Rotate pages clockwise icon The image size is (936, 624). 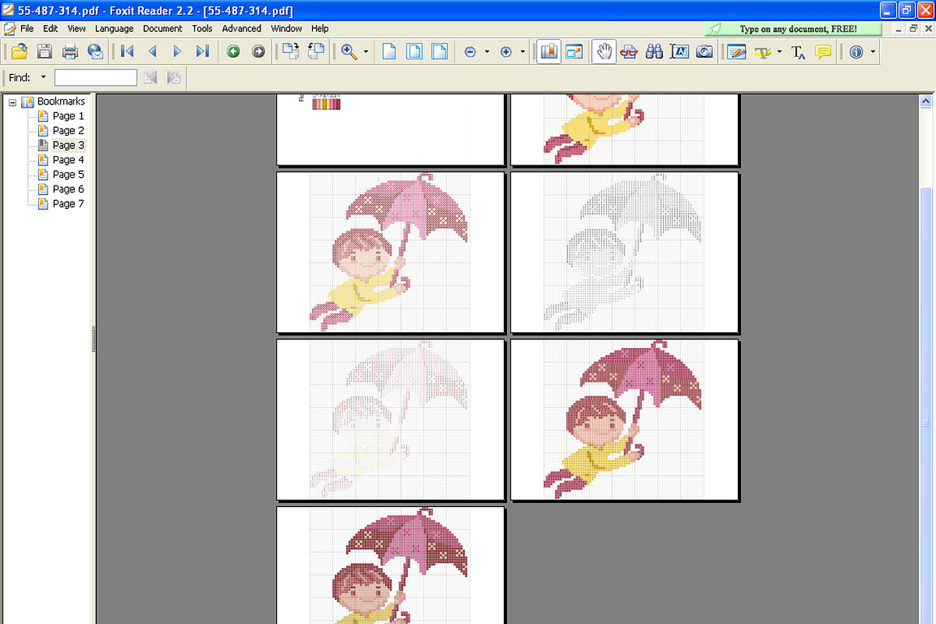pos(291,51)
